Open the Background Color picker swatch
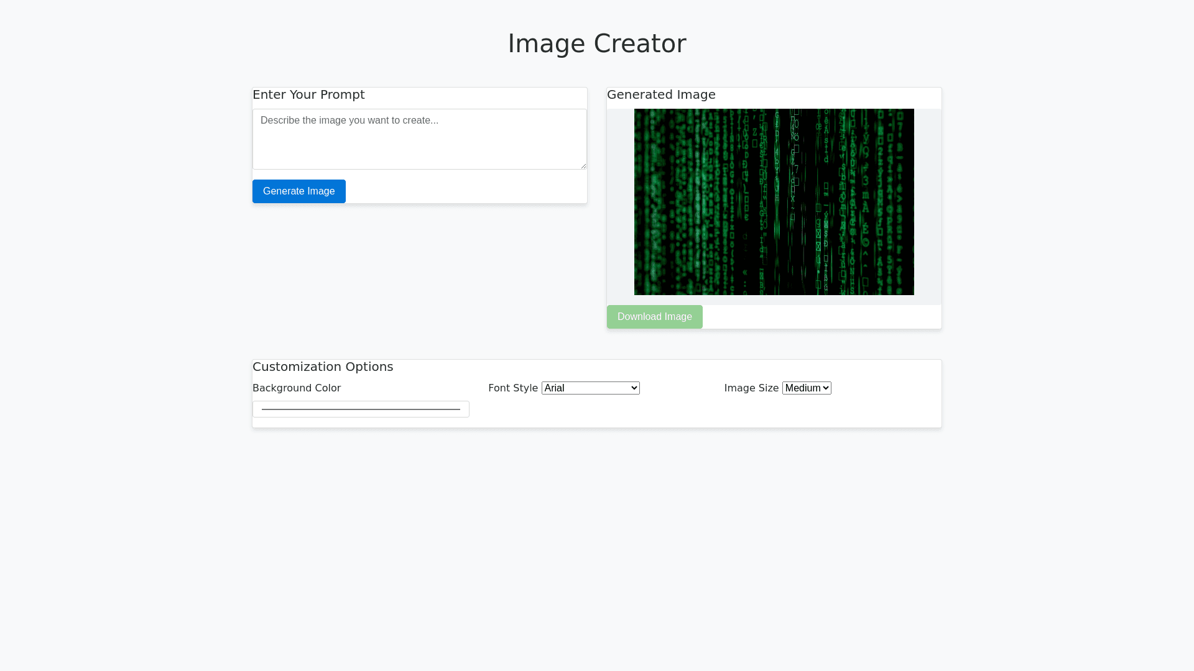 pyautogui.click(x=361, y=409)
